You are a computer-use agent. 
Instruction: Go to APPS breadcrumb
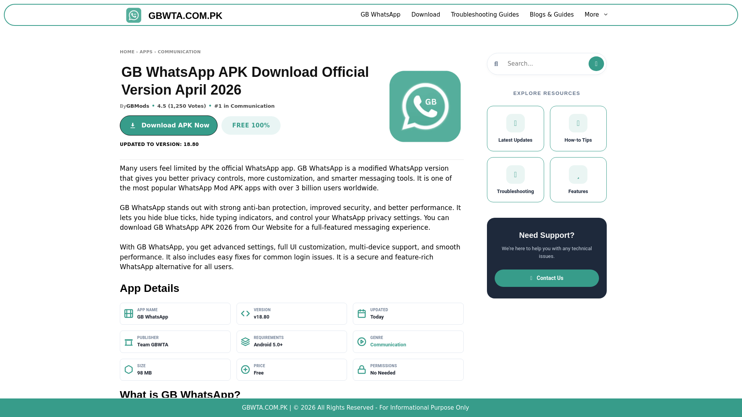(x=146, y=52)
